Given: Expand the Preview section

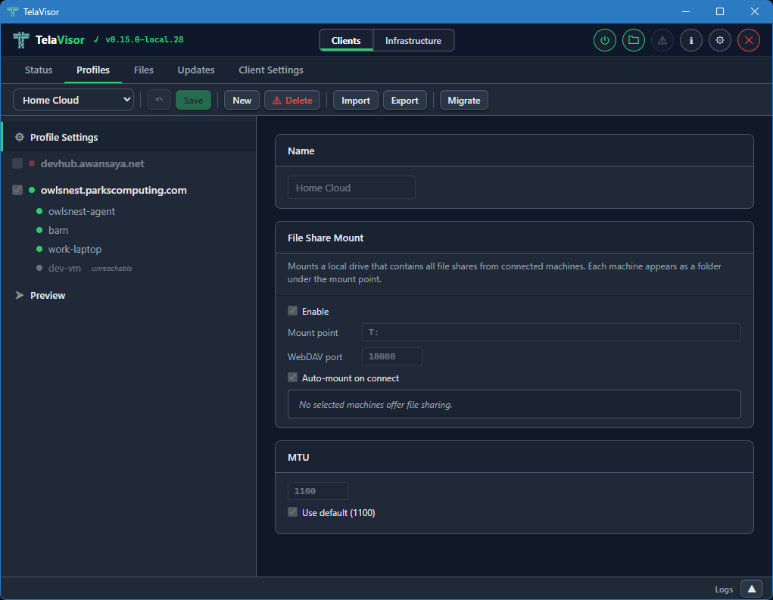Looking at the screenshot, I should pos(40,295).
